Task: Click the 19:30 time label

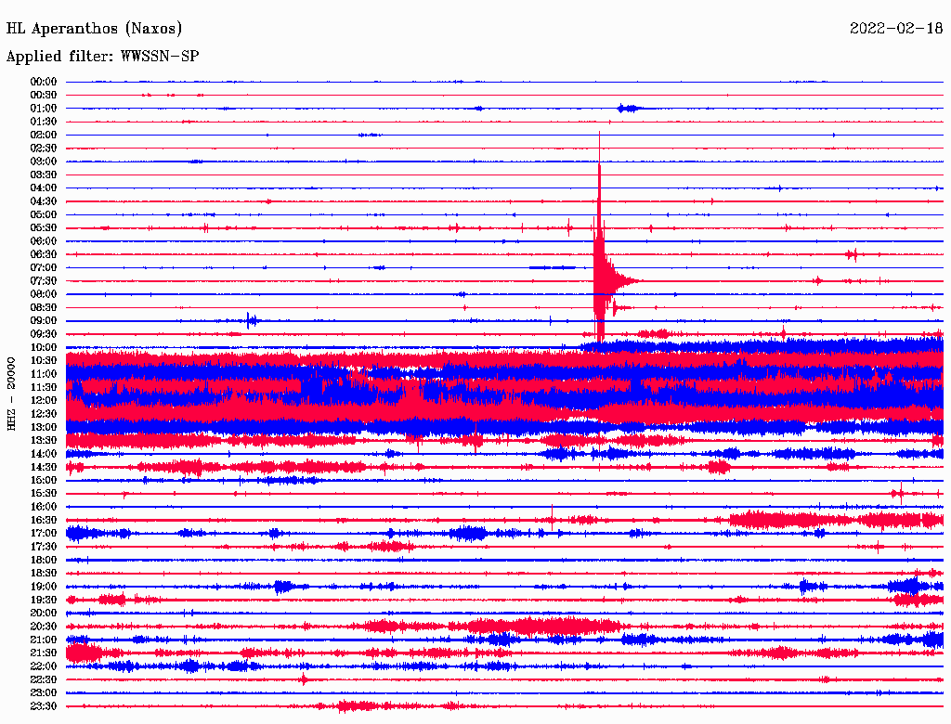Action: coord(44,601)
